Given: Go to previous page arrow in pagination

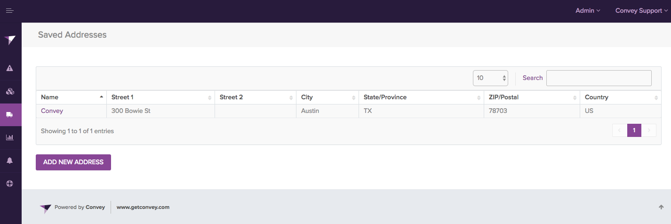Looking at the screenshot, I should pyautogui.click(x=620, y=130).
